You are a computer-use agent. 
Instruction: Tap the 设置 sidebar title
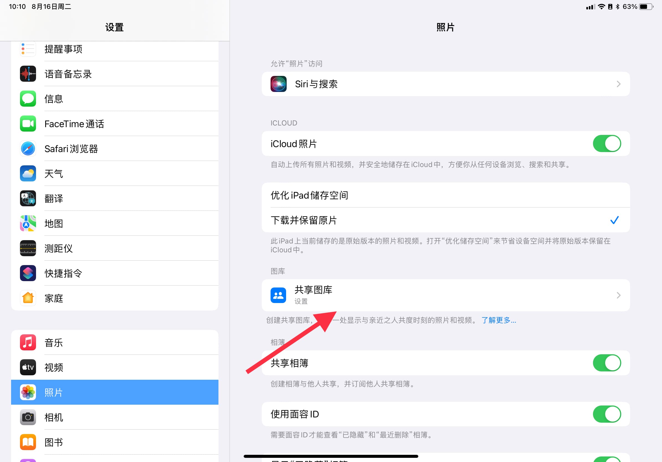[x=114, y=27]
